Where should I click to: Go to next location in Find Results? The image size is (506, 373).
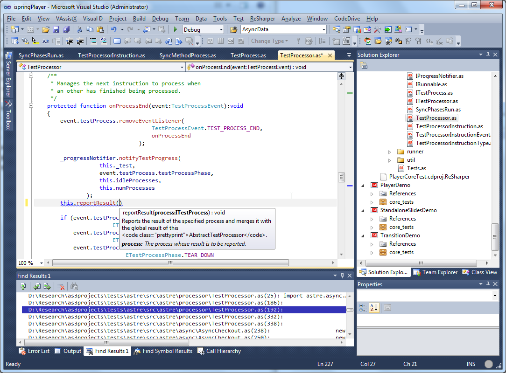(x=47, y=286)
